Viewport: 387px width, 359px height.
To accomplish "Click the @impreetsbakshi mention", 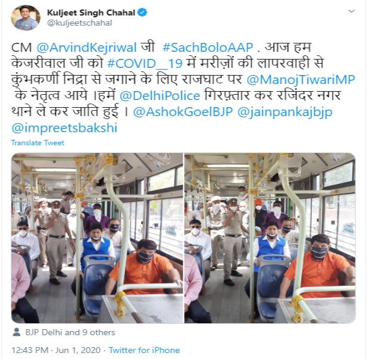I will pyautogui.click(x=64, y=128).
